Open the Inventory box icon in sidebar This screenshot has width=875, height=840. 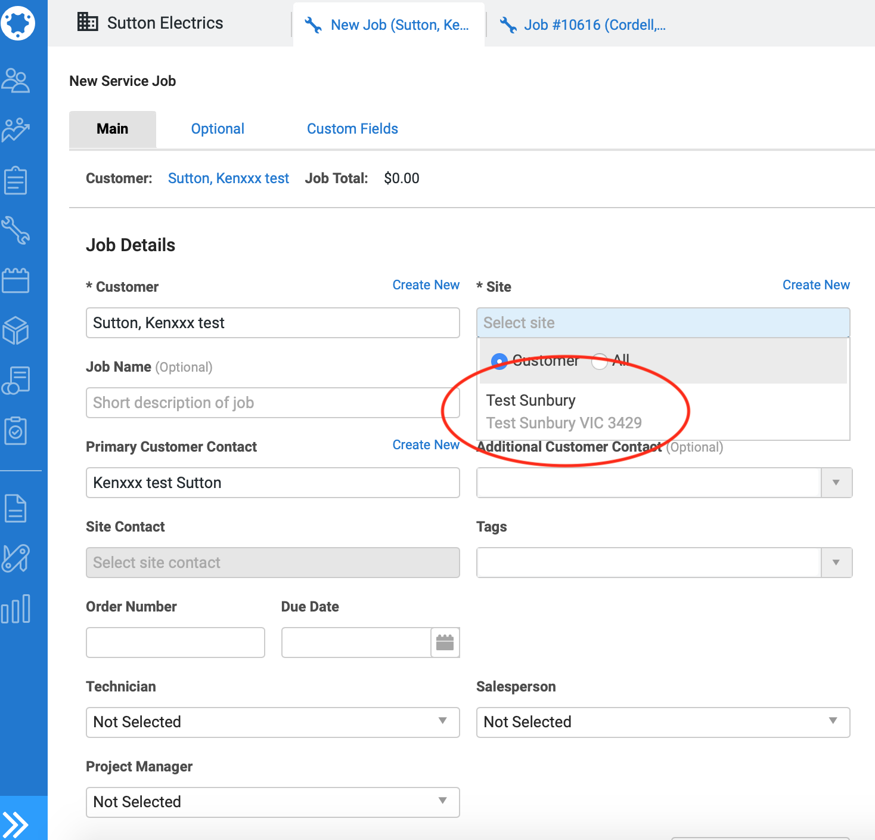[16, 330]
